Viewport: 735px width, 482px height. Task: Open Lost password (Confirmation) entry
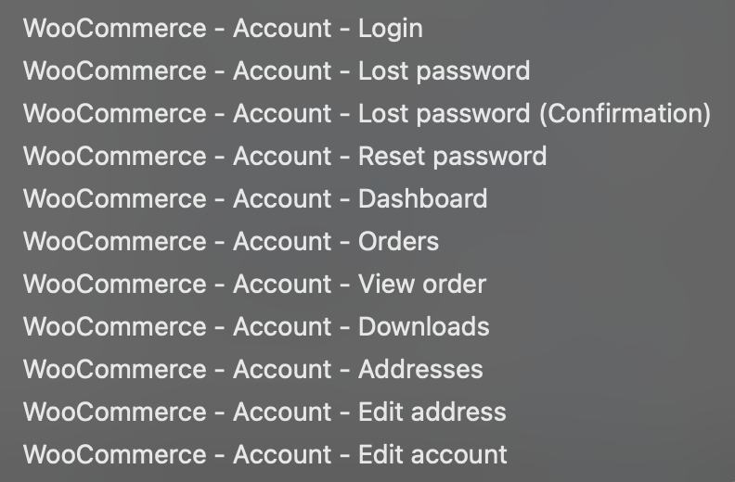coord(367,113)
